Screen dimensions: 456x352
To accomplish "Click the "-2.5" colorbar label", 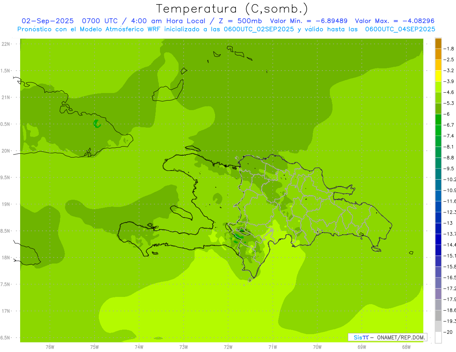I will pos(448,60).
